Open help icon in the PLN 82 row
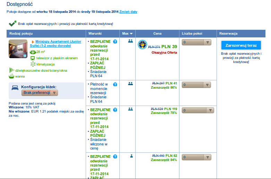The image size is (271, 179). coord(115,156)
